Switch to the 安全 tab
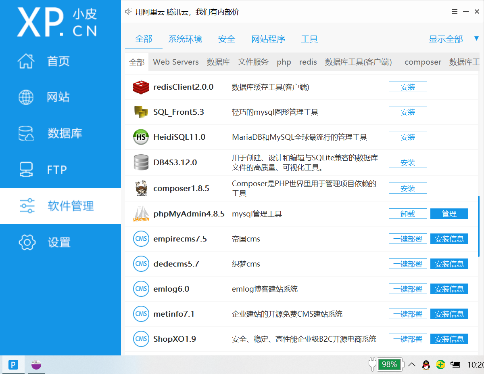The width and height of the screenshot is (484, 374). (227, 39)
